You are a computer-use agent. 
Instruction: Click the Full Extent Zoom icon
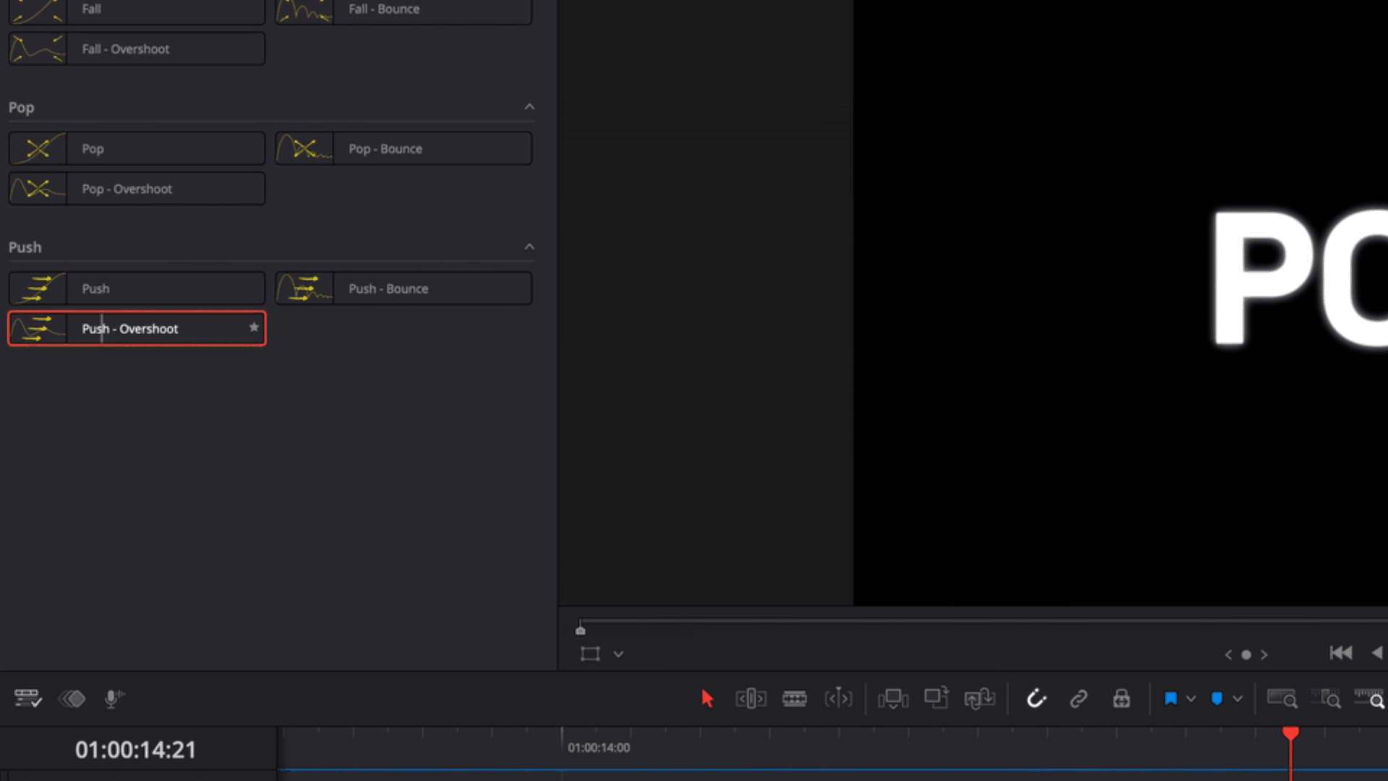(x=1282, y=699)
